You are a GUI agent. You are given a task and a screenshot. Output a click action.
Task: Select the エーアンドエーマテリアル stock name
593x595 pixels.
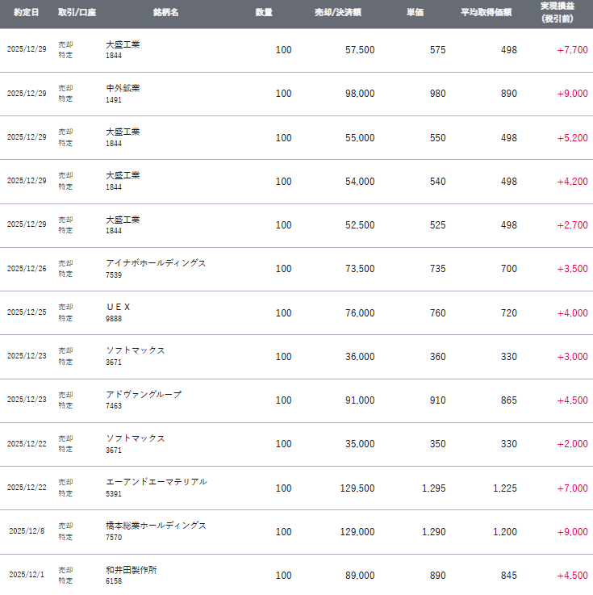[x=157, y=481]
